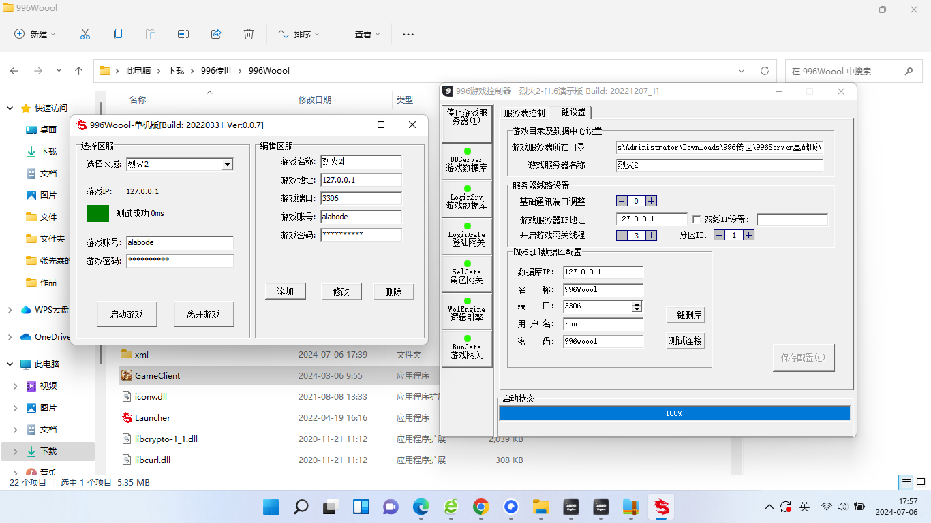Viewport: 931px width, 523px height.
Task: Select the 一键设置 tab
Action: pyautogui.click(x=570, y=112)
